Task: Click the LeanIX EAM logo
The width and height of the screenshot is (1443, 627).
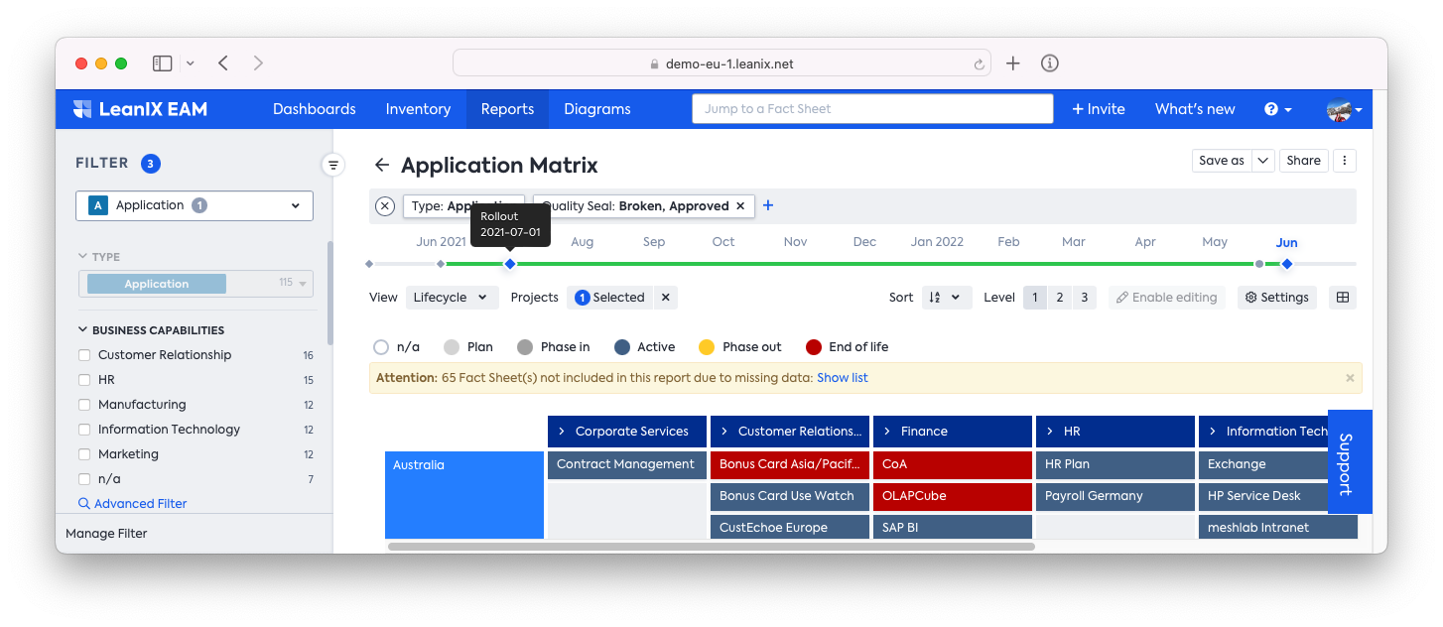Action: pyautogui.click(x=140, y=109)
